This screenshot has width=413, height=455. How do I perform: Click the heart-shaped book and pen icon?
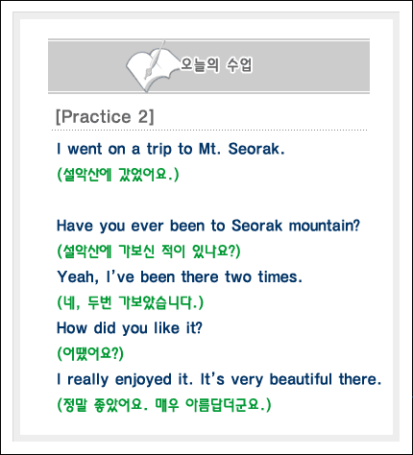(x=152, y=68)
